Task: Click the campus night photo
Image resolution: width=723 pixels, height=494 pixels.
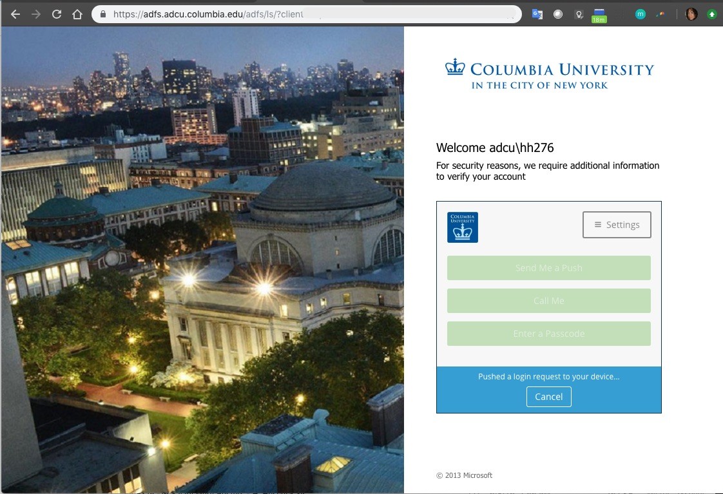Action: (202, 260)
